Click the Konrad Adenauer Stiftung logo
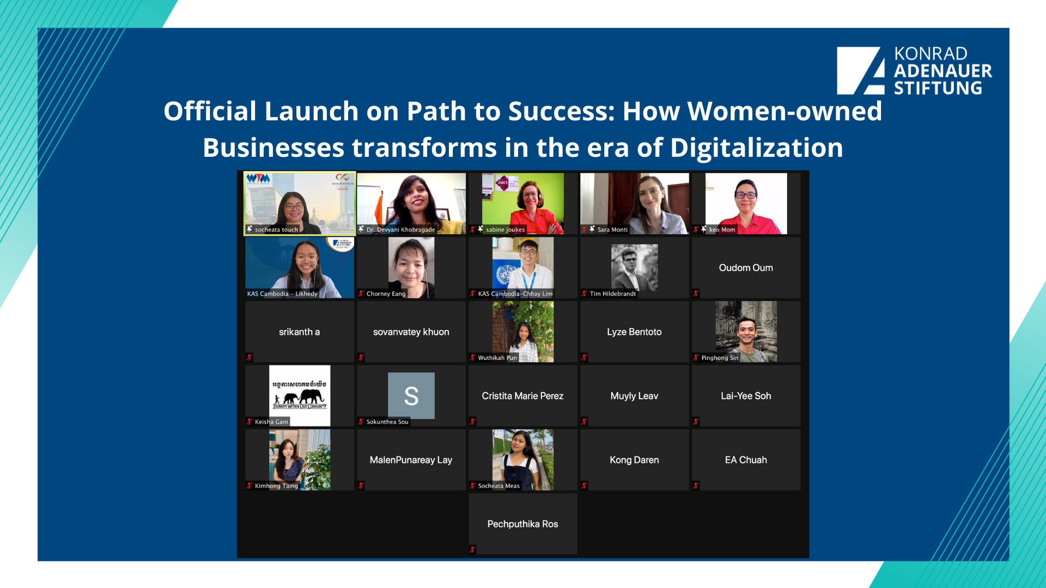Image resolution: width=1046 pixels, height=588 pixels. point(914,71)
